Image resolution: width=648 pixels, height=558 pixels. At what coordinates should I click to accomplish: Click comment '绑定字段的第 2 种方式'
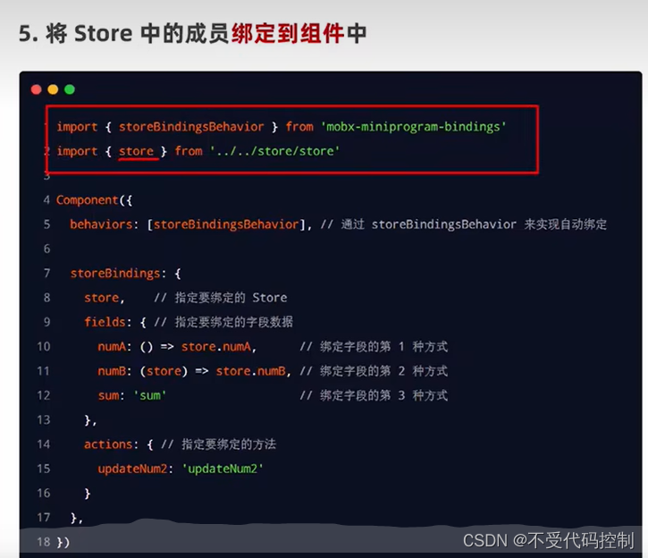[x=383, y=371]
